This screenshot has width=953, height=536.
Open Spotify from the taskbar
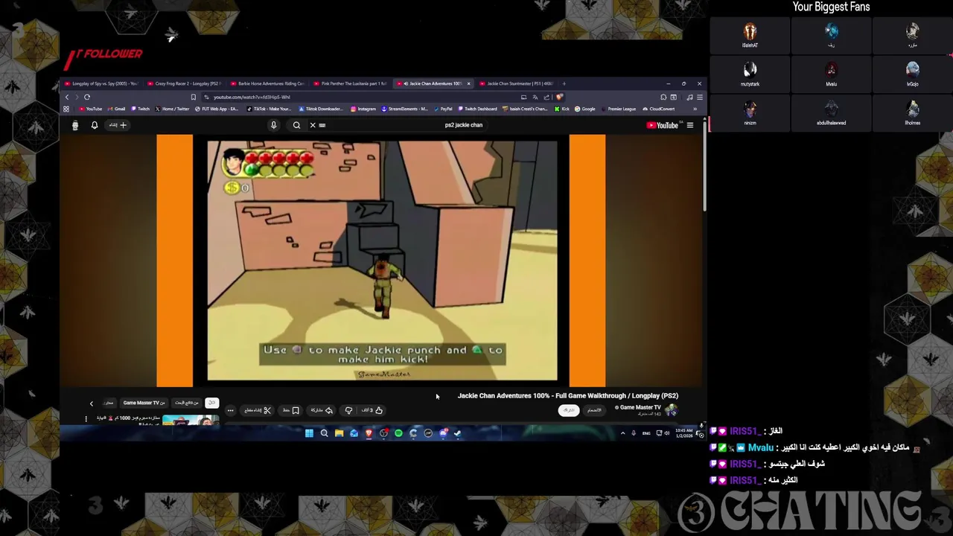[398, 433]
